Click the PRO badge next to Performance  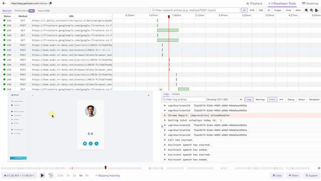[x=32, y=10]
